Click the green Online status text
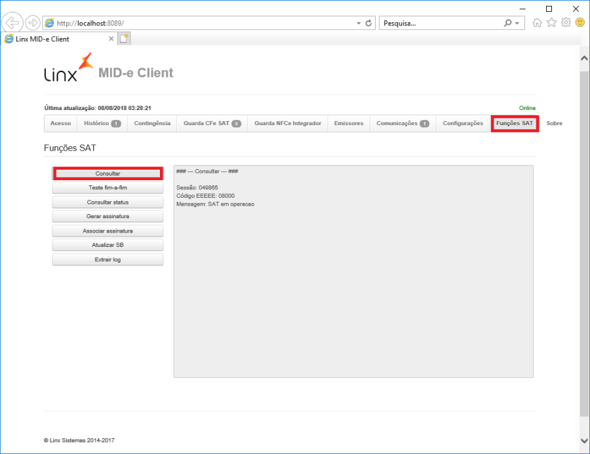 (527, 108)
